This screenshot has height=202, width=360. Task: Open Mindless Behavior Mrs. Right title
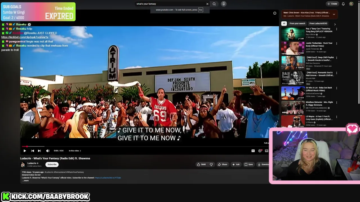(x=319, y=104)
